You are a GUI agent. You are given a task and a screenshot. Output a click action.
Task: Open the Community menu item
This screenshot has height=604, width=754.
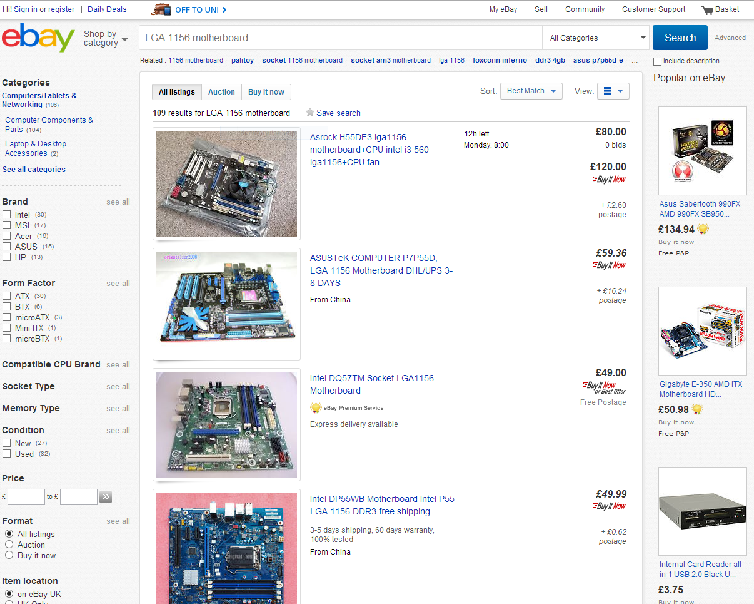click(x=585, y=9)
